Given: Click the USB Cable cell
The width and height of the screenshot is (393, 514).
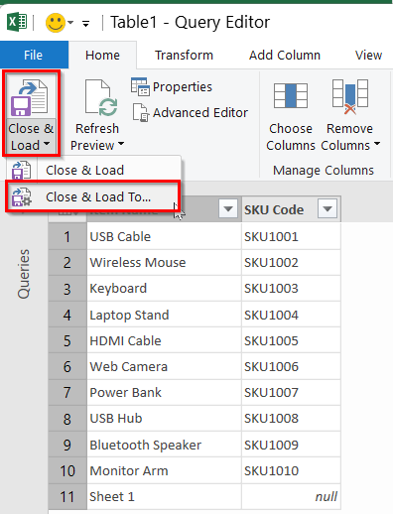Looking at the screenshot, I should [164, 236].
